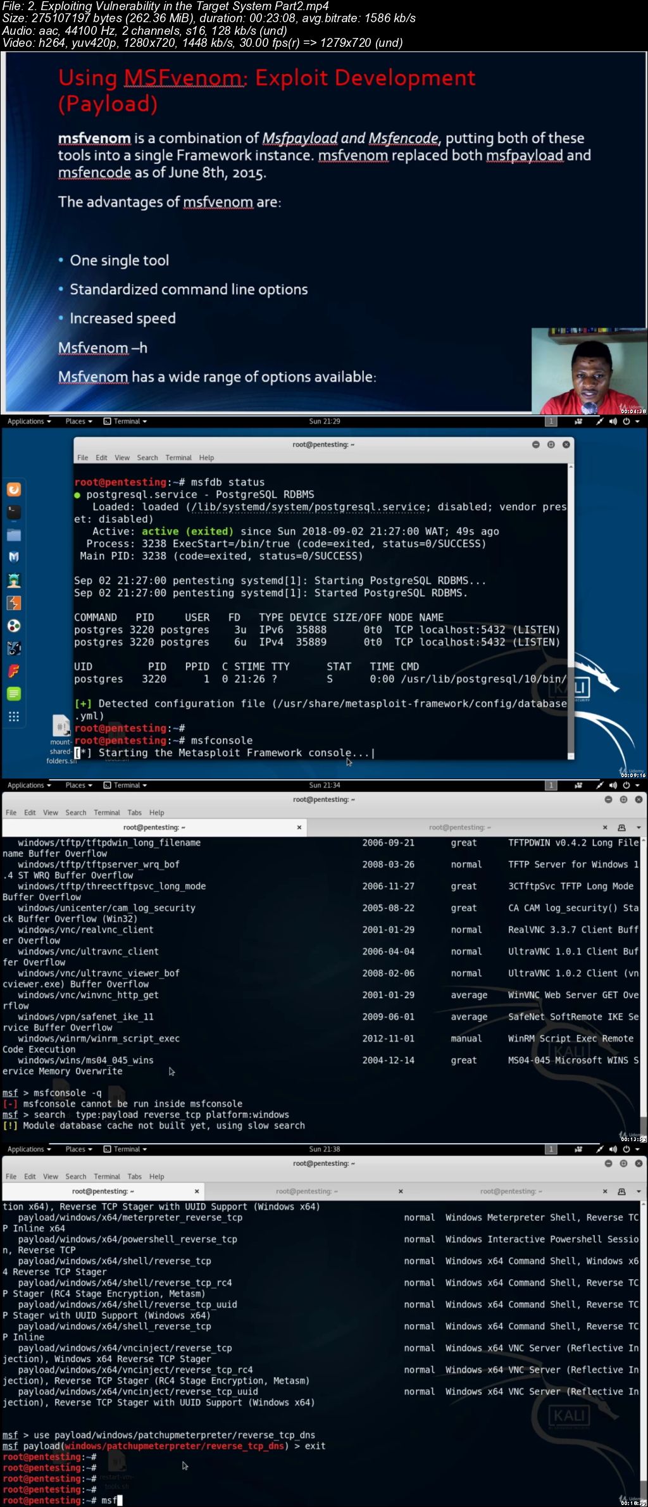Click recording camera icon in Sun 21:29 bar
648x1507 pixels.
578,422
